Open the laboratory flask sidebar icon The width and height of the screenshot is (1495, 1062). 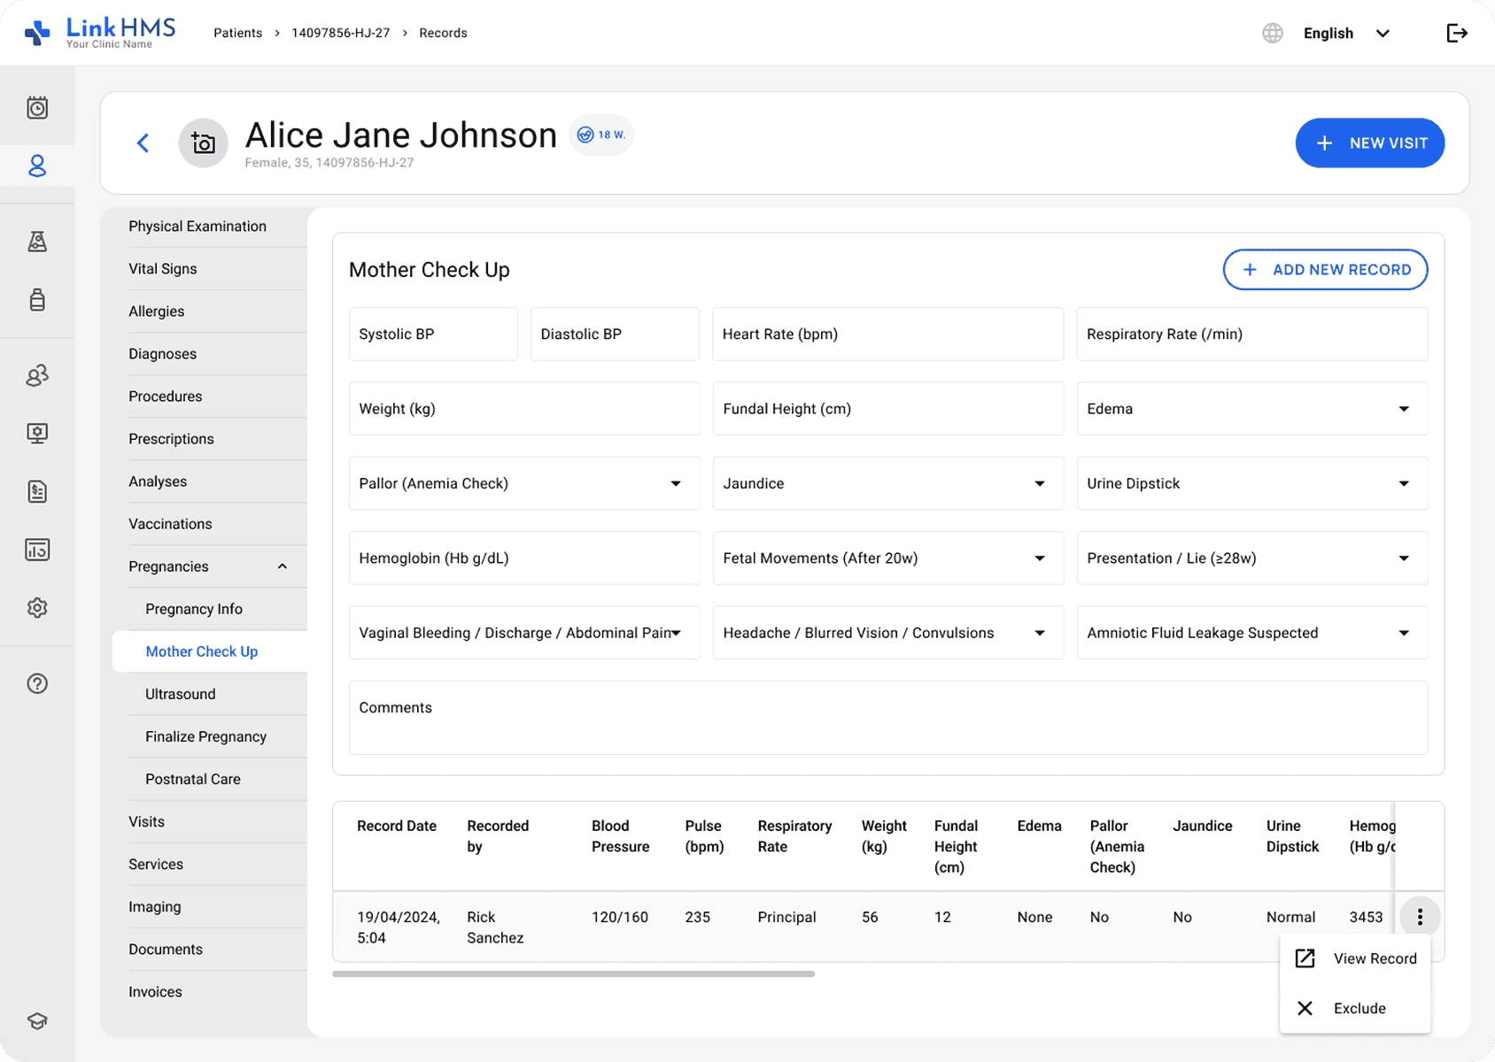pos(37,242)
